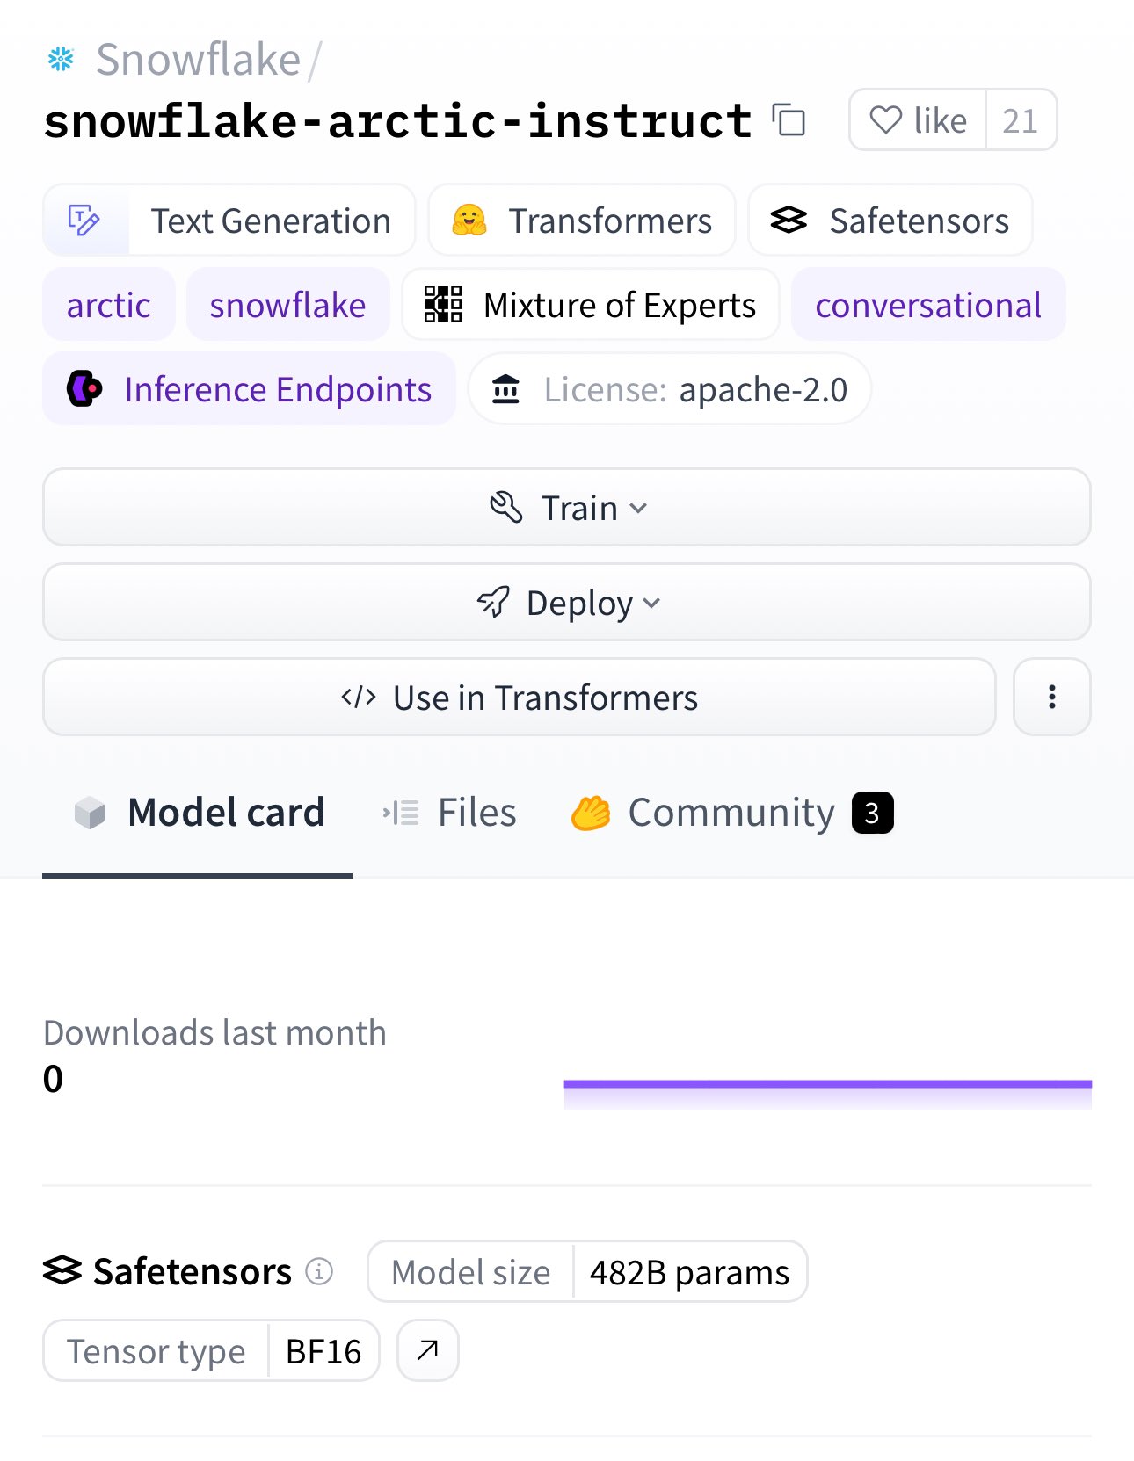Click the downloads last month chart
Screen dimensions: 1134x1461
pyautogui.click(x=827, y=1094)
